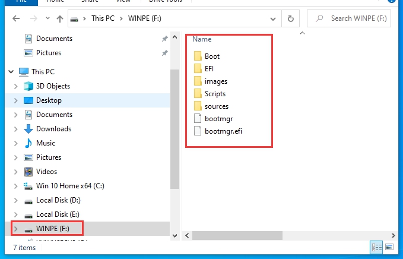Select the EFI folder icon
Image resolution: width=403 pixels, height=259 pixels.
[198, 69]
